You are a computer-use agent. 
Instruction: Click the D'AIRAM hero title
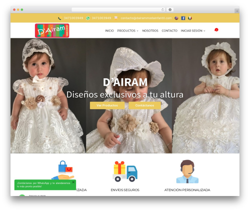point(125,82)
